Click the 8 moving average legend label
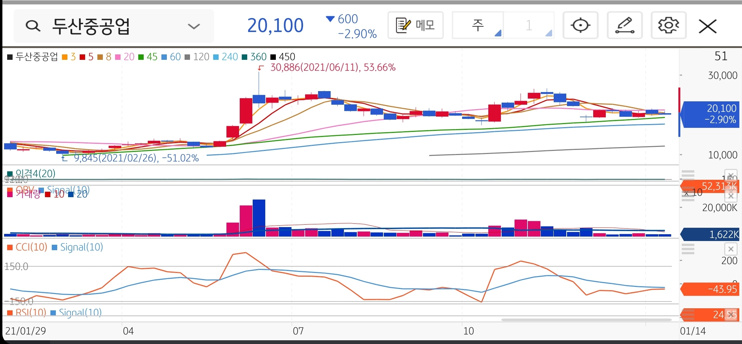The width and height of the screenshot is (742, 344). [108, 57]
